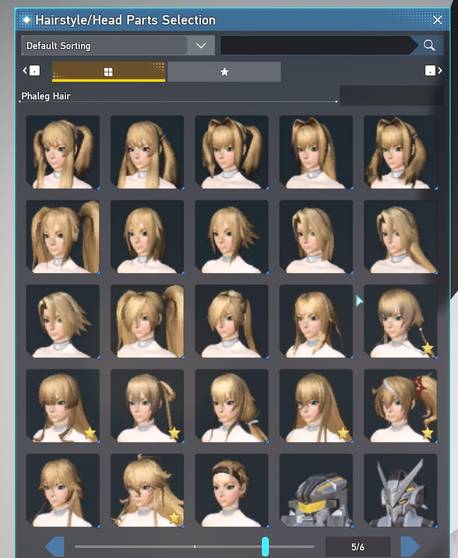Choose starred messy long hair with ahoge

[147, 491]
